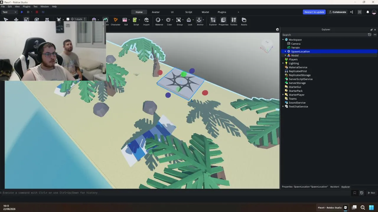Open the View menu
The height and width of the screenshot is (212, 378).
(17, 6)
